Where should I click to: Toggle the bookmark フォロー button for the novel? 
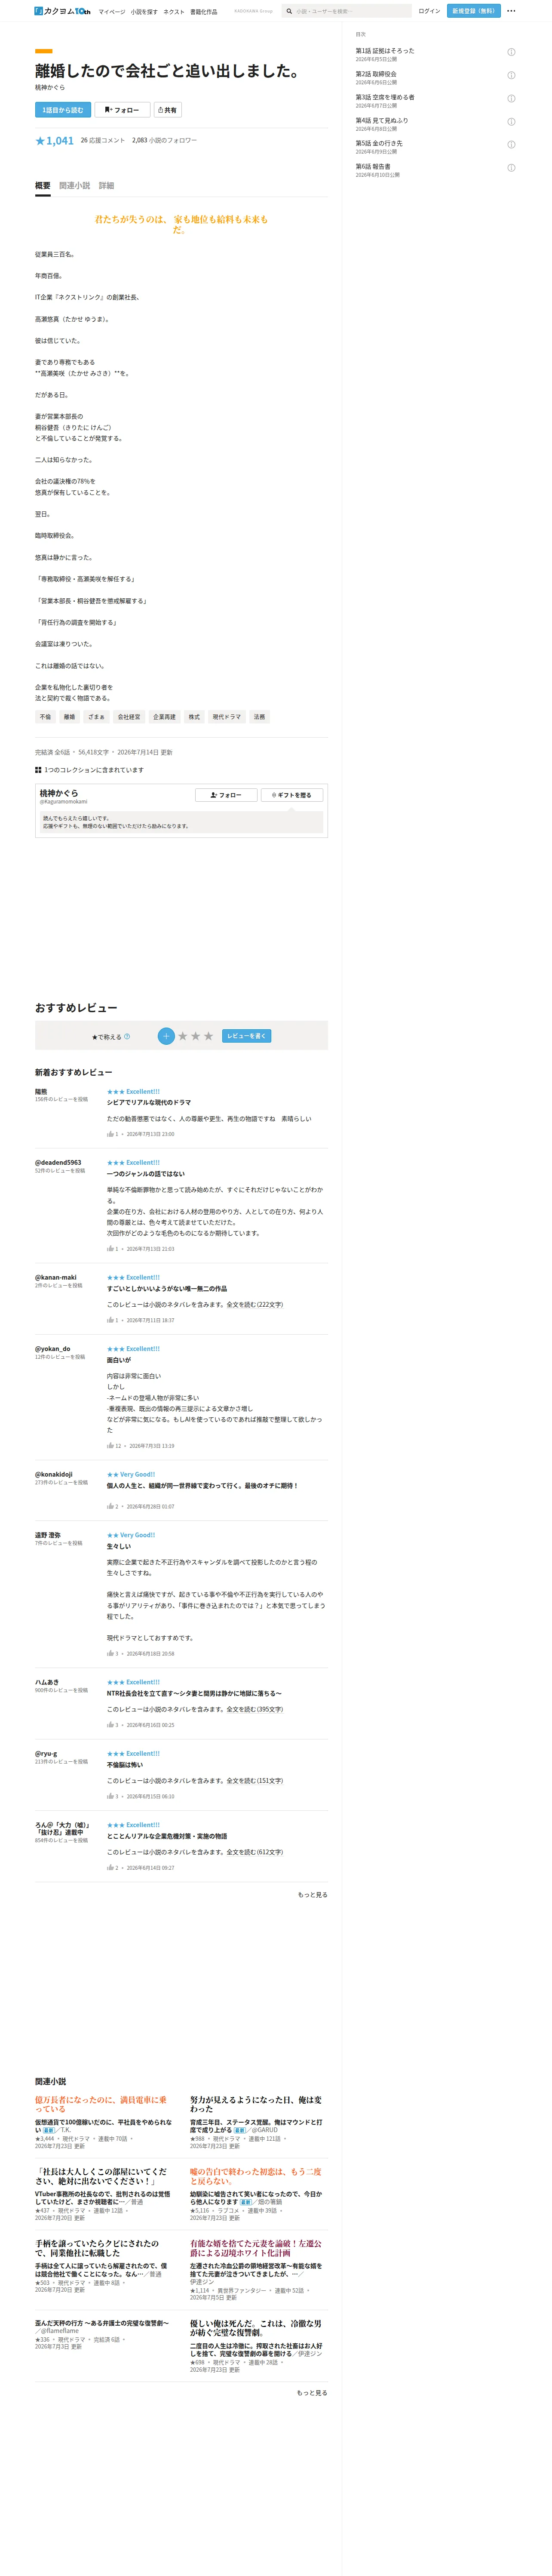click(122, 110)
